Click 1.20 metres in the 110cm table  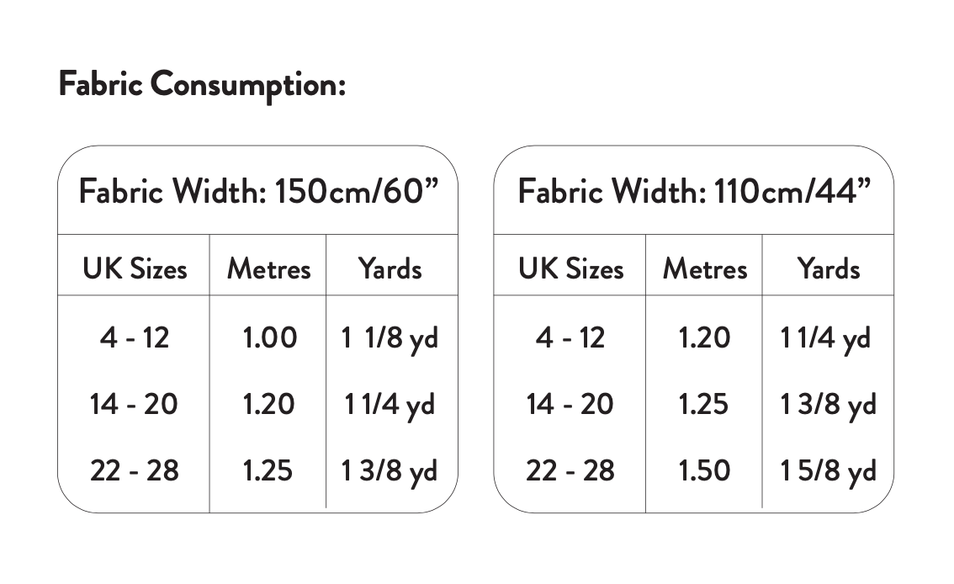705,337
